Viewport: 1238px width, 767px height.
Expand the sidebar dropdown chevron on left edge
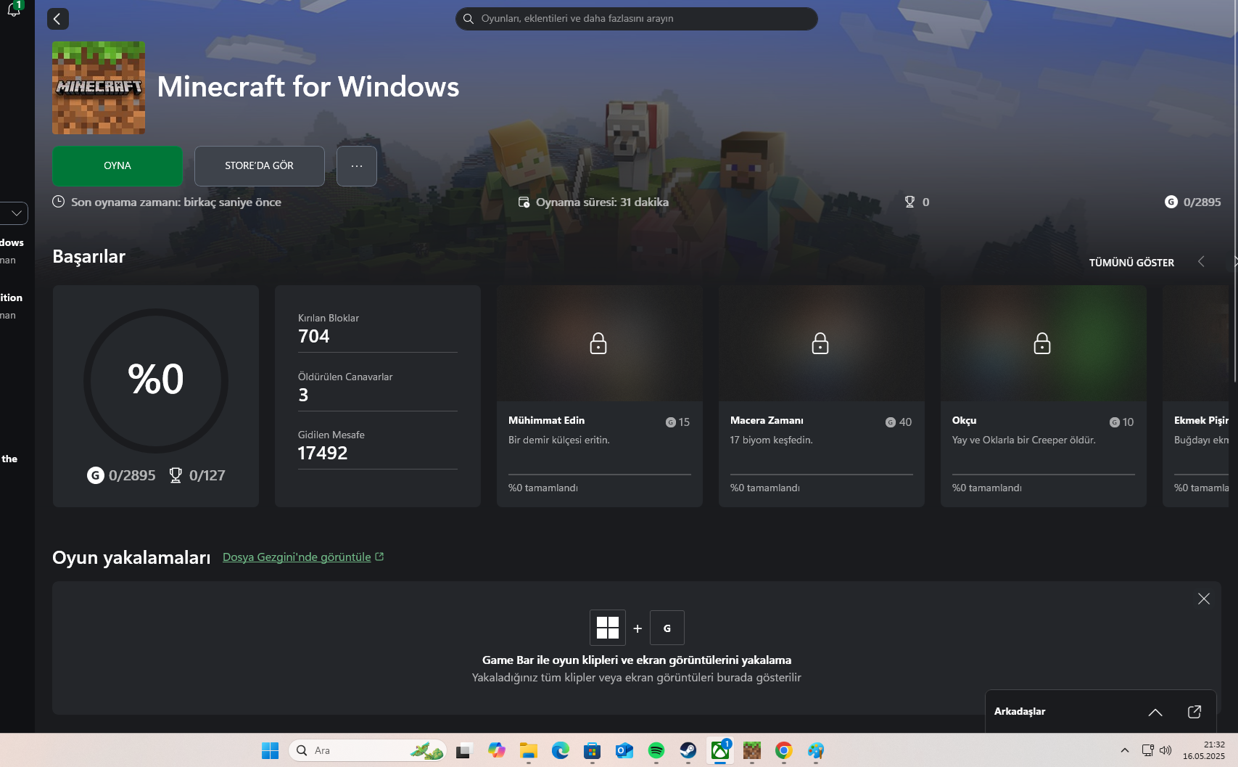tap(15, 213)
